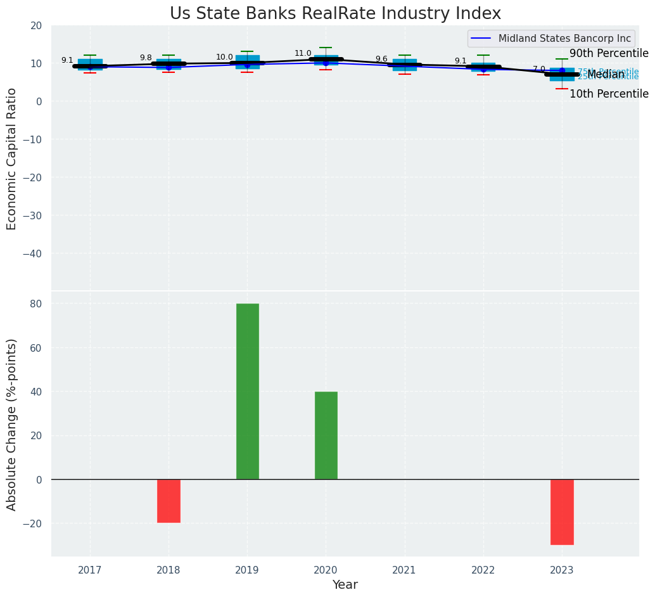Select the red 2018 negative change bar
The width and height of the screenshot is (655, 597).
coord(169,501)
